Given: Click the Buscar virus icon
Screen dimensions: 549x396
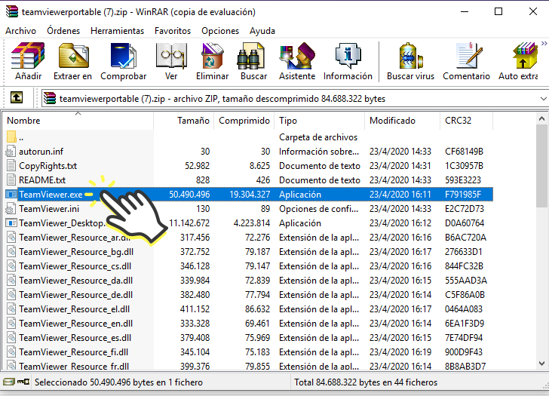Looking at the screenshot, I should click(x=410, y=56).
